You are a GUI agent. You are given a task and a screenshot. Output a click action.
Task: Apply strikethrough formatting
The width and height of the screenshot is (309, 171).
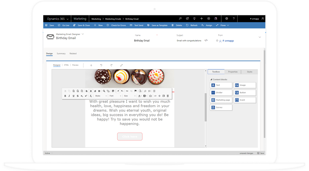[78, 96]
